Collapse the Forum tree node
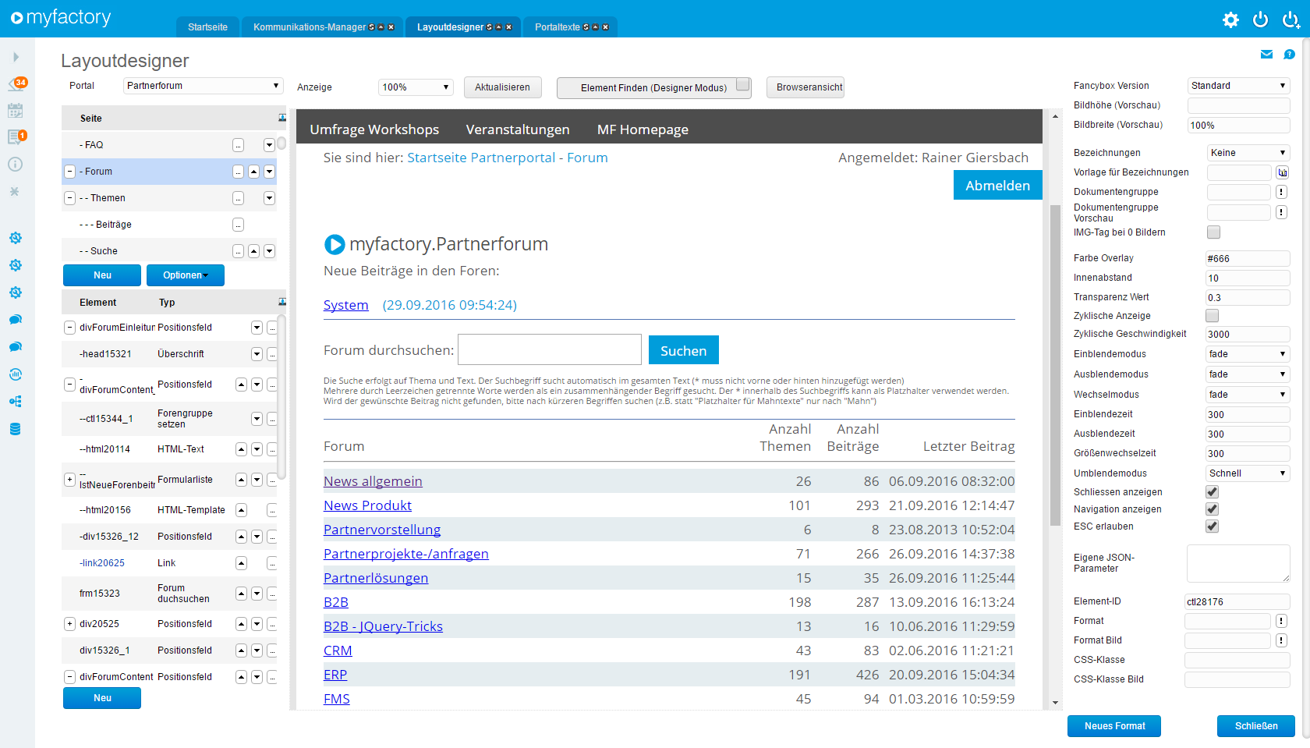 point(69,172)
